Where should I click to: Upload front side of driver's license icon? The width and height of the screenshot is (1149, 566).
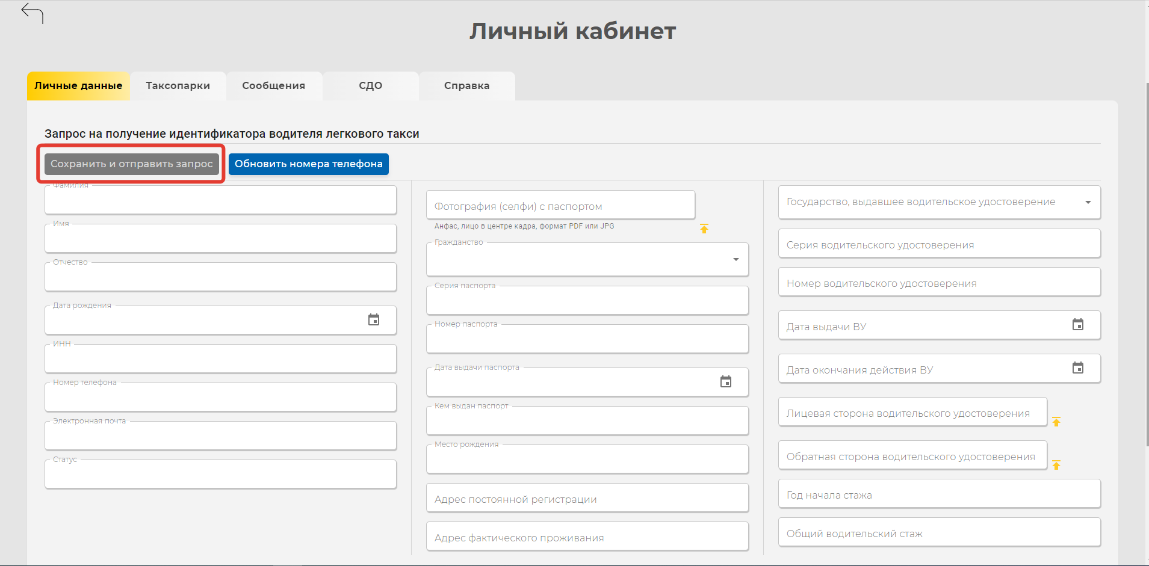[1056, 422]
